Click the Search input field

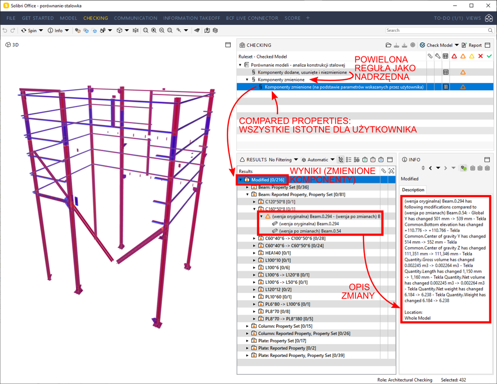tap(439, 31)
